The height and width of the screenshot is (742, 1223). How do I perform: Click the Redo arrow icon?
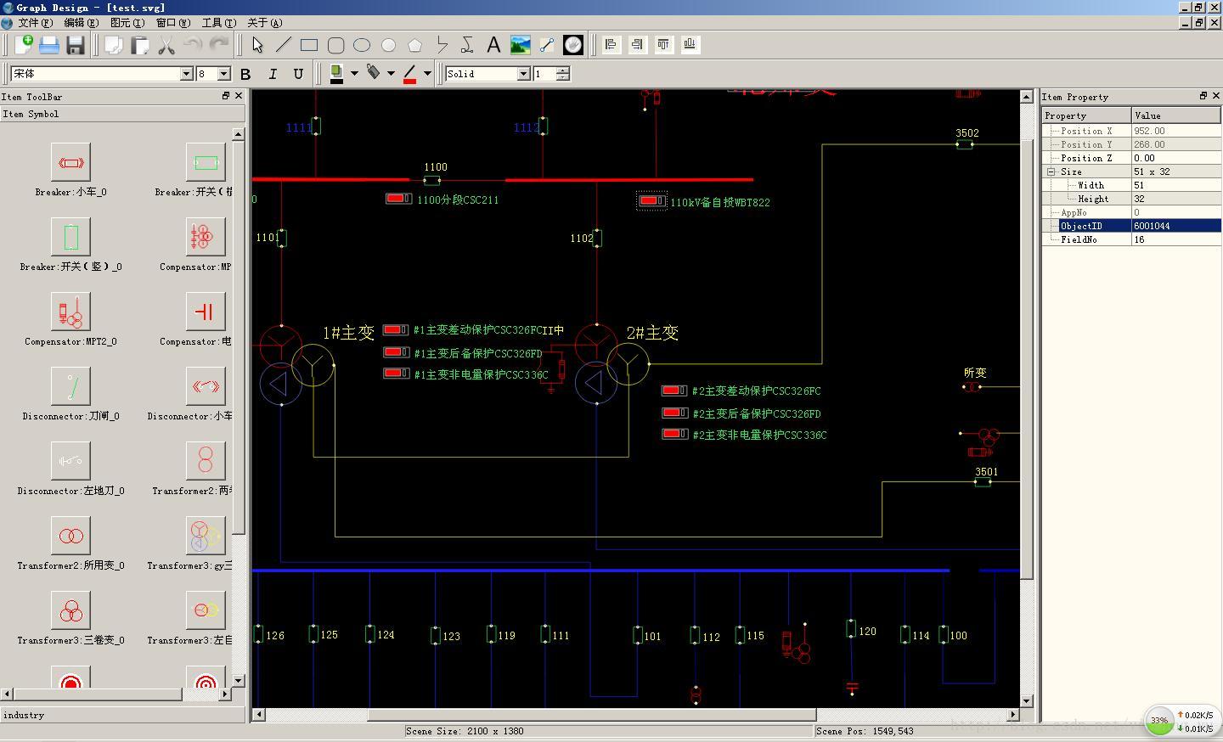219,45
